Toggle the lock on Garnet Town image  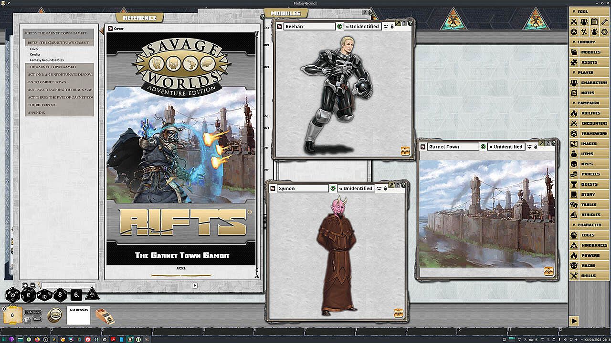pos(535,147)
